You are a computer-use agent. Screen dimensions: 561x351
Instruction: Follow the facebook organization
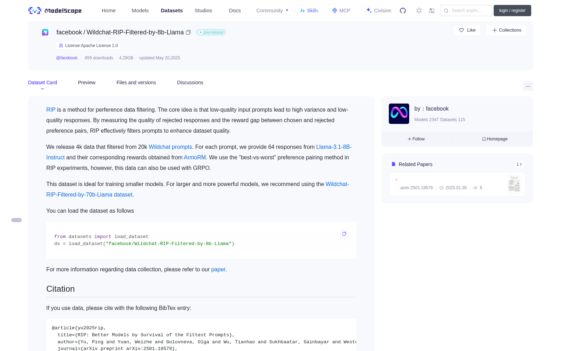pyautogui.click(x=416, y=139)
